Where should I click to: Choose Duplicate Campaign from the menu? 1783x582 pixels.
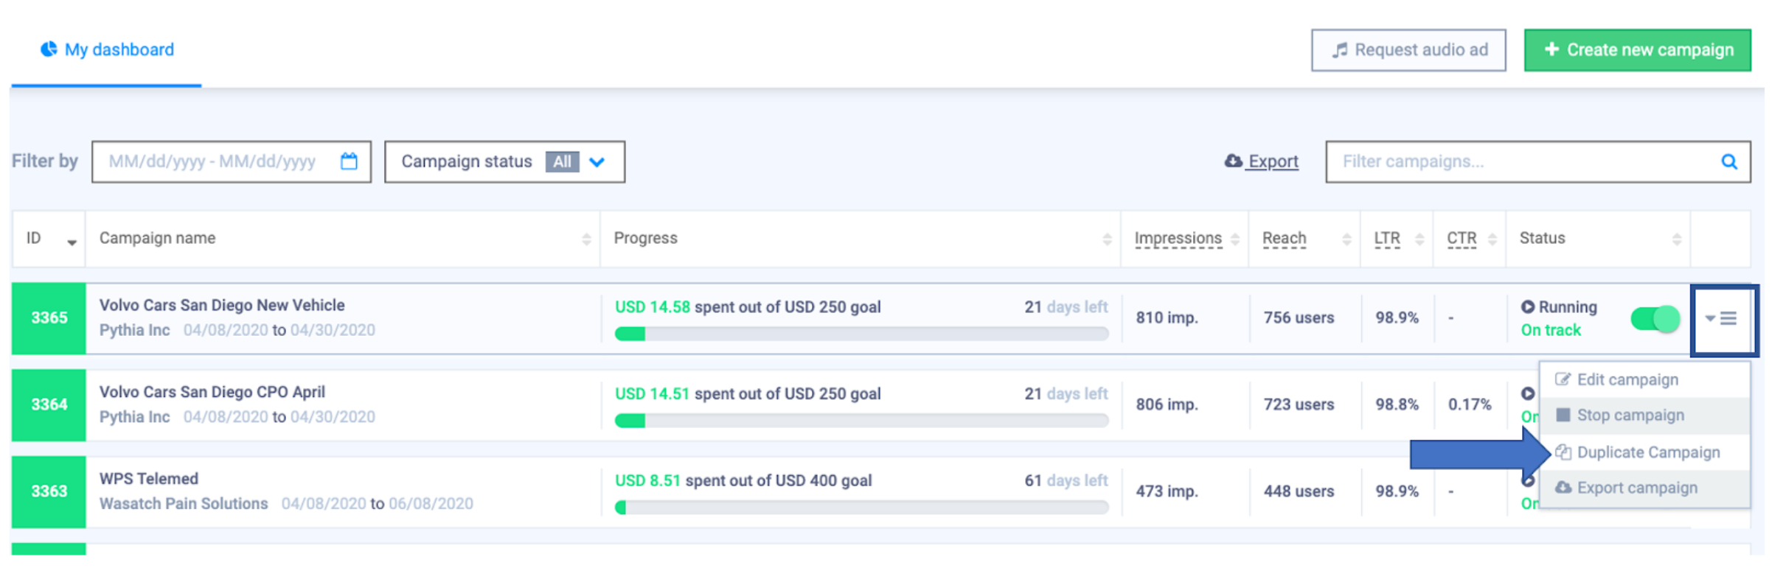1647,452
